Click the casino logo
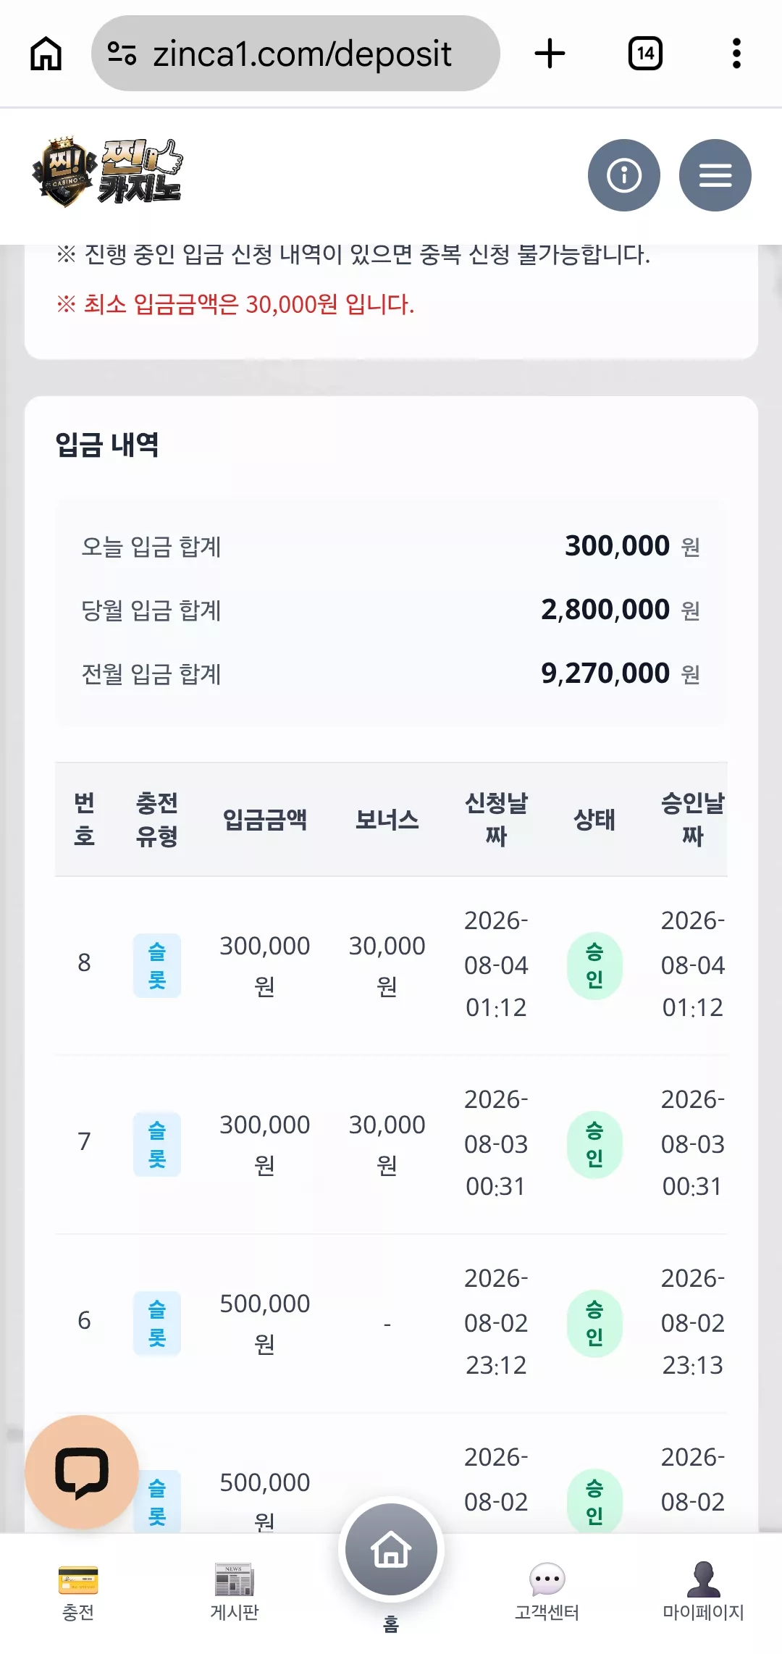Image resolution: width=782 pixels, height=1654 pixels. click(107, 172)
